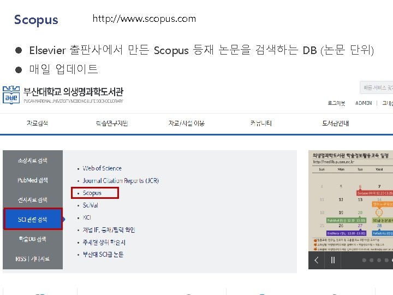The height and width of the screenshot is (295, 393).
Task: Select RISS 기타자료 sidebar tab
Action: pos(33,258)
